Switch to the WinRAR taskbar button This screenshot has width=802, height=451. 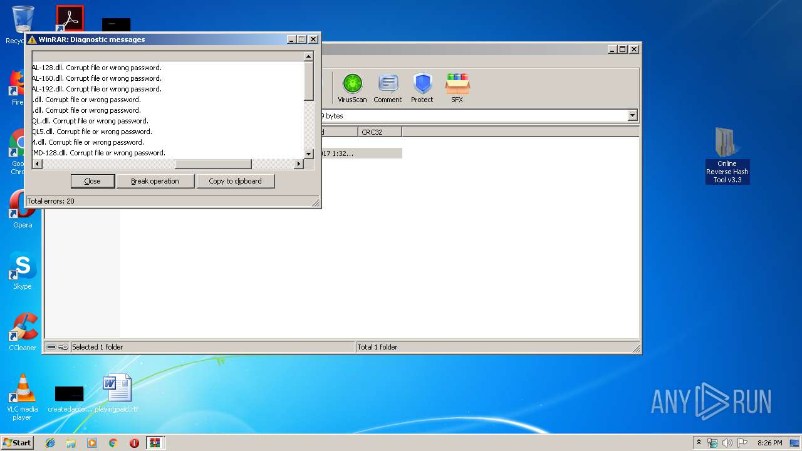coord(155,443)
